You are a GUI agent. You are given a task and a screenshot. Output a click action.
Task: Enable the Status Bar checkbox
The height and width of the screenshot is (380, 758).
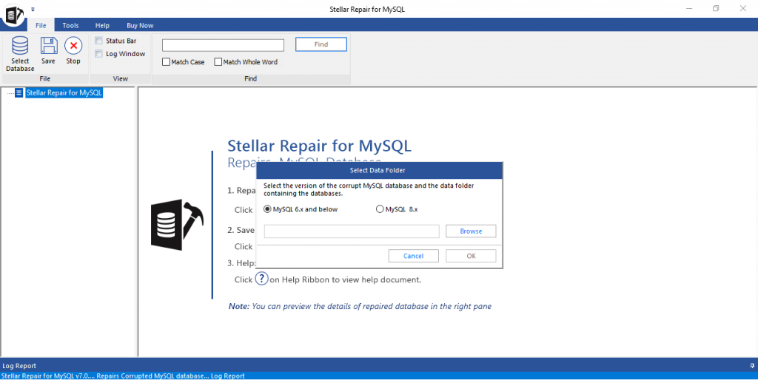pos(98,41)
